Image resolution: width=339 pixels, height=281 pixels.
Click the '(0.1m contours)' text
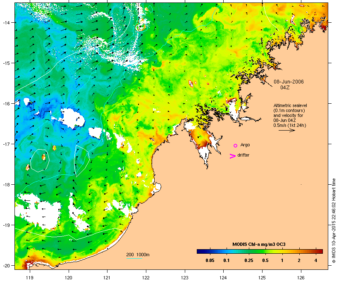tap(289, 110)
